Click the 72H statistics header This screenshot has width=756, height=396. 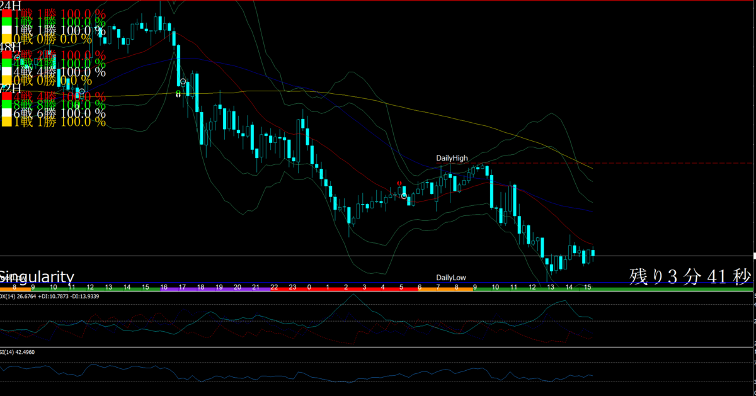click(x=11, y=88)
